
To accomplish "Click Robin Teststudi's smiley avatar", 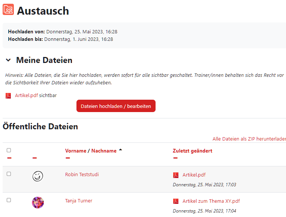I will 38,176.
